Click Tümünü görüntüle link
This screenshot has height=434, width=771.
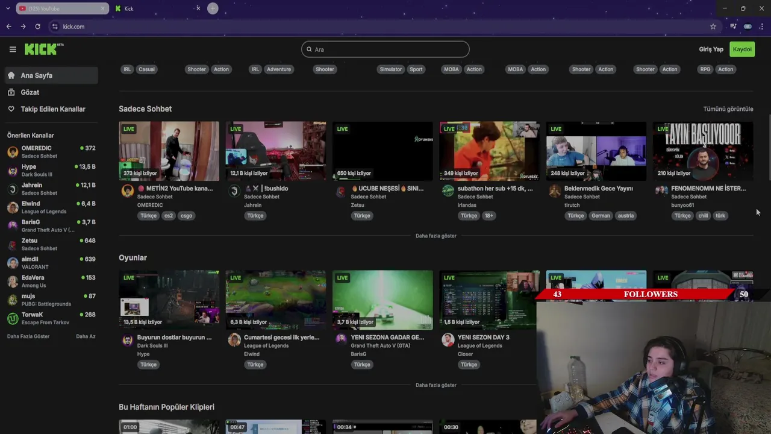(728, 109)
